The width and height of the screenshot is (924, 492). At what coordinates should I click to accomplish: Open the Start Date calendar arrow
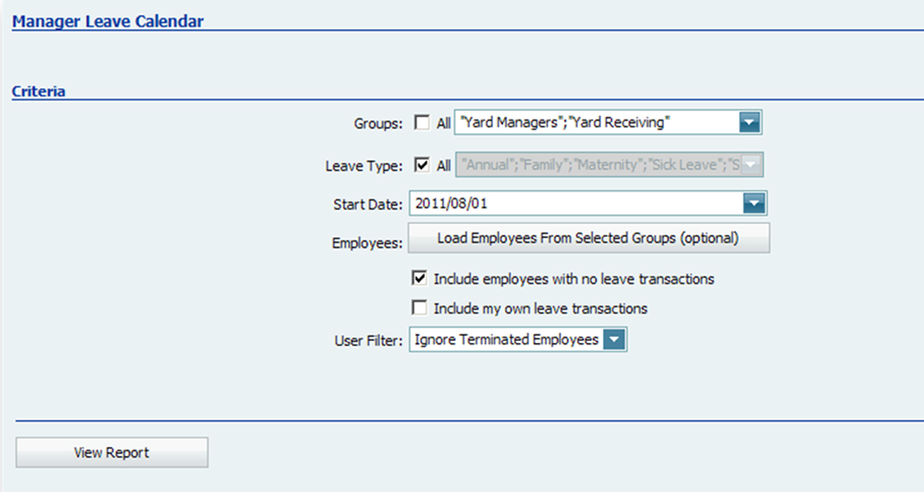point(751,204)
